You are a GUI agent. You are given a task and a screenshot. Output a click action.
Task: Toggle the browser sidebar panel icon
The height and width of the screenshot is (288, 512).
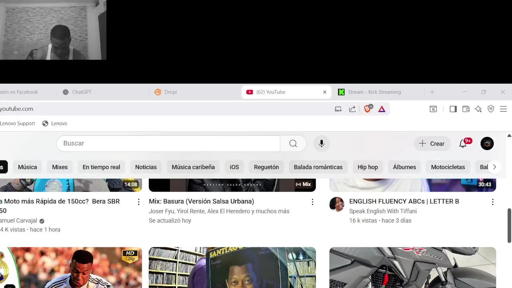[x=453, y=109]
